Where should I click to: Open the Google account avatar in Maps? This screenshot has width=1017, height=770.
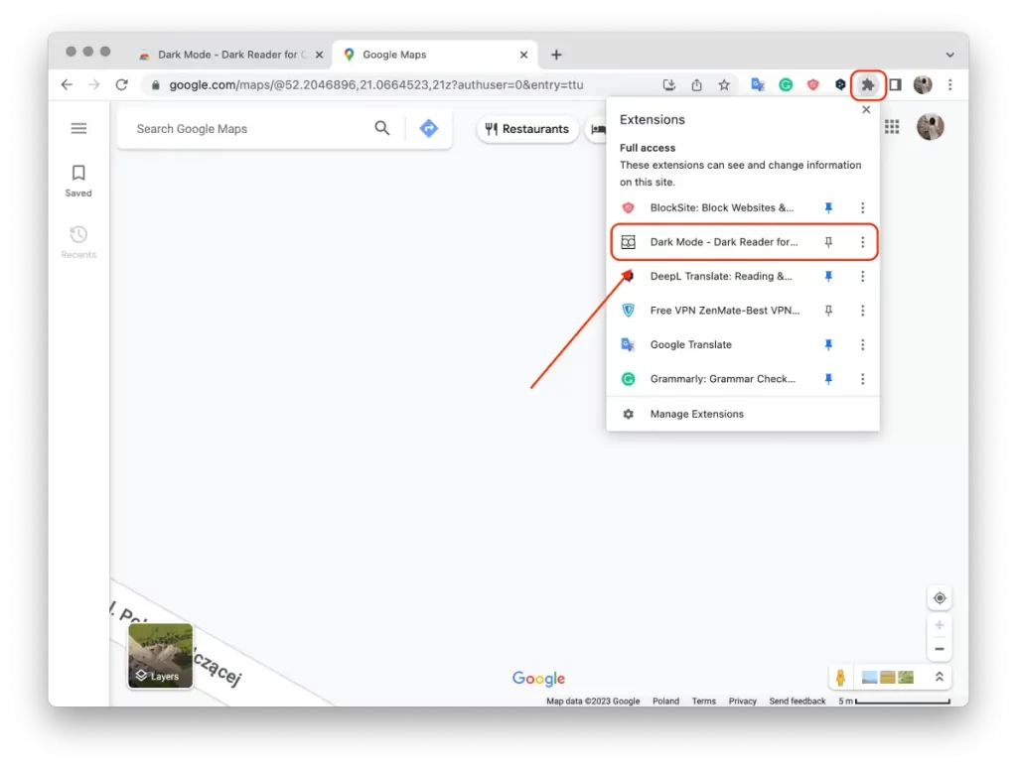[x=930, y=127]
